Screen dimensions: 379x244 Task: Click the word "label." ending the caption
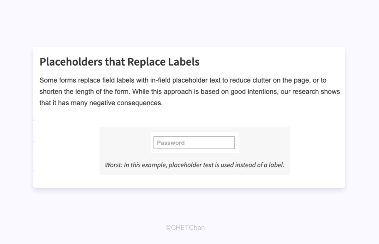pyautogui.click(x=276, y=165)
